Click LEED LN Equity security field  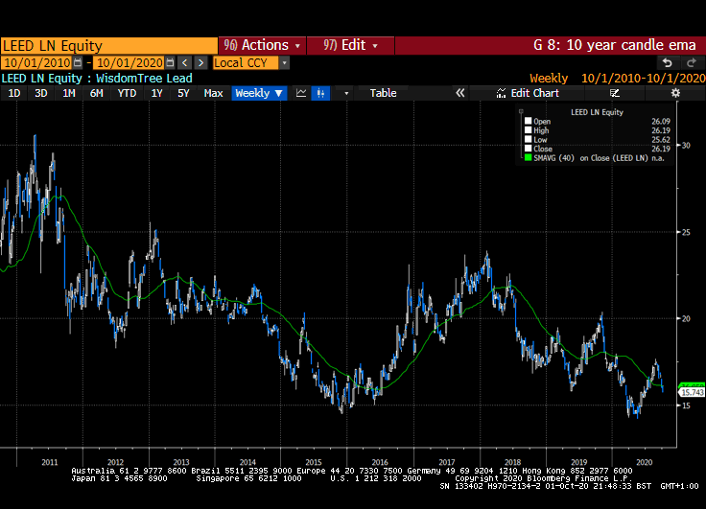(109, 46)
